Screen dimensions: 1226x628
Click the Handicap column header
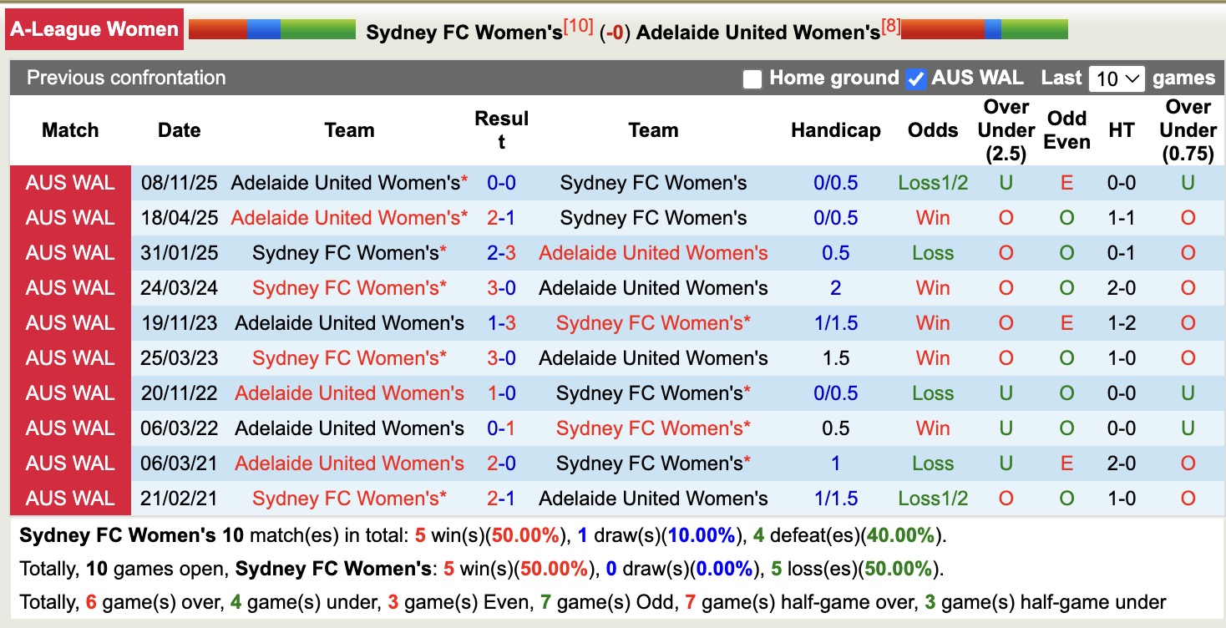tap(835, 130)
